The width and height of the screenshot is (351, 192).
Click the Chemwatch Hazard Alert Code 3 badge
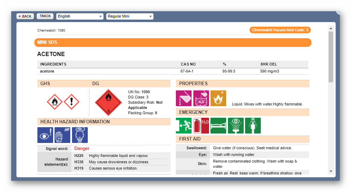[x=280, y=30]
